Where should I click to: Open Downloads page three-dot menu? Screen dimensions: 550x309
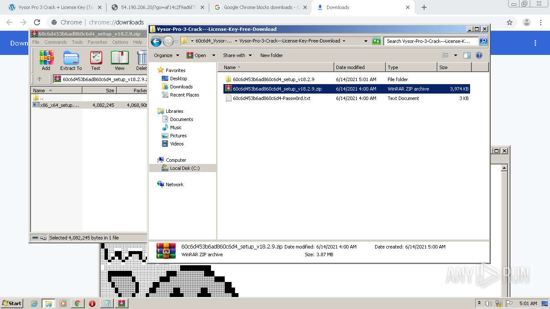535,43
